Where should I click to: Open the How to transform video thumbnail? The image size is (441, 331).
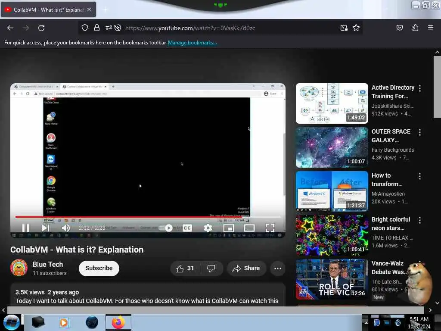click(332, 191)
